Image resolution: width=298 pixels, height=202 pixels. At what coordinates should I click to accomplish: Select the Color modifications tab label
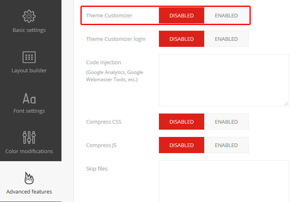pos(29,151)
